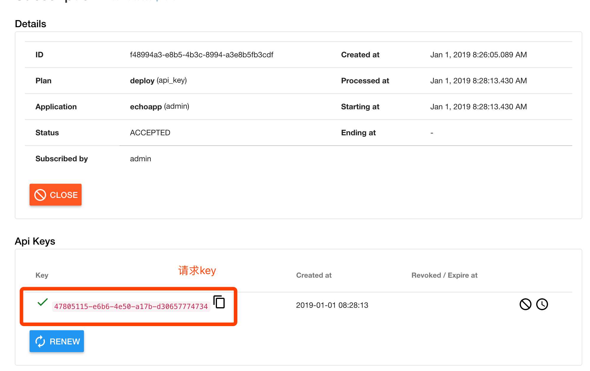The height and width of the screenshot is (371, 590).
Task: Renew the API key
Action: click(x=57, y=341)
